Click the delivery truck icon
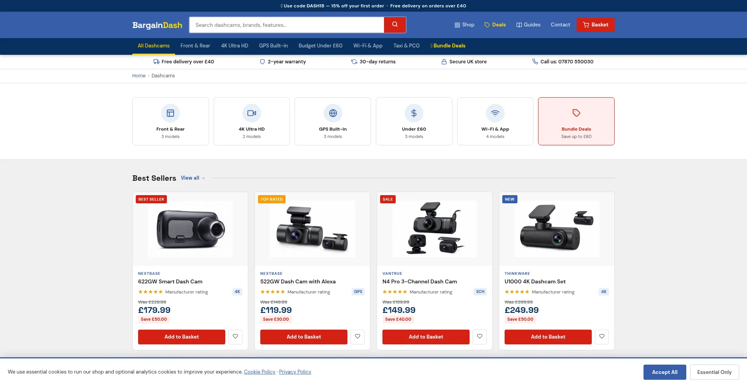 156,62
